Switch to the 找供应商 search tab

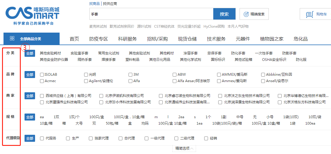click(x=110, y=4)
